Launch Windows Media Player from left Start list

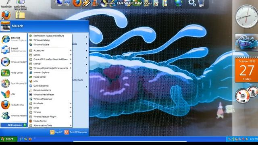point(14,62)
